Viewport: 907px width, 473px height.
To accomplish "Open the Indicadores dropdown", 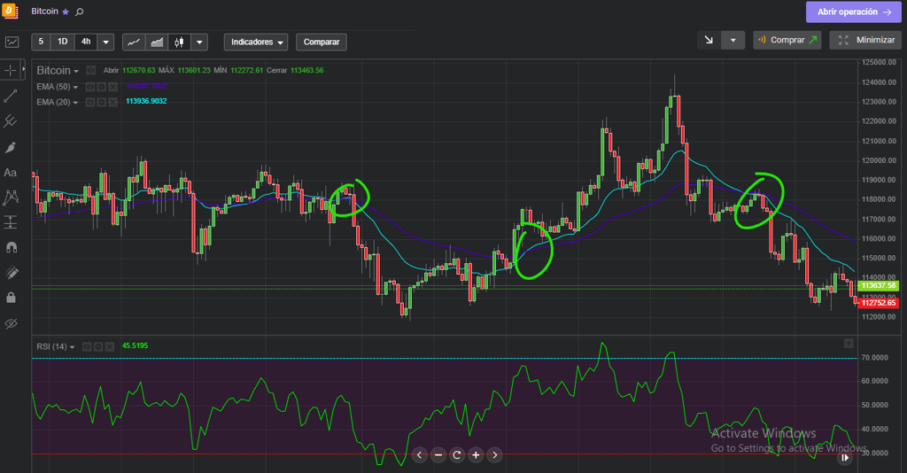I will point(256,42).
